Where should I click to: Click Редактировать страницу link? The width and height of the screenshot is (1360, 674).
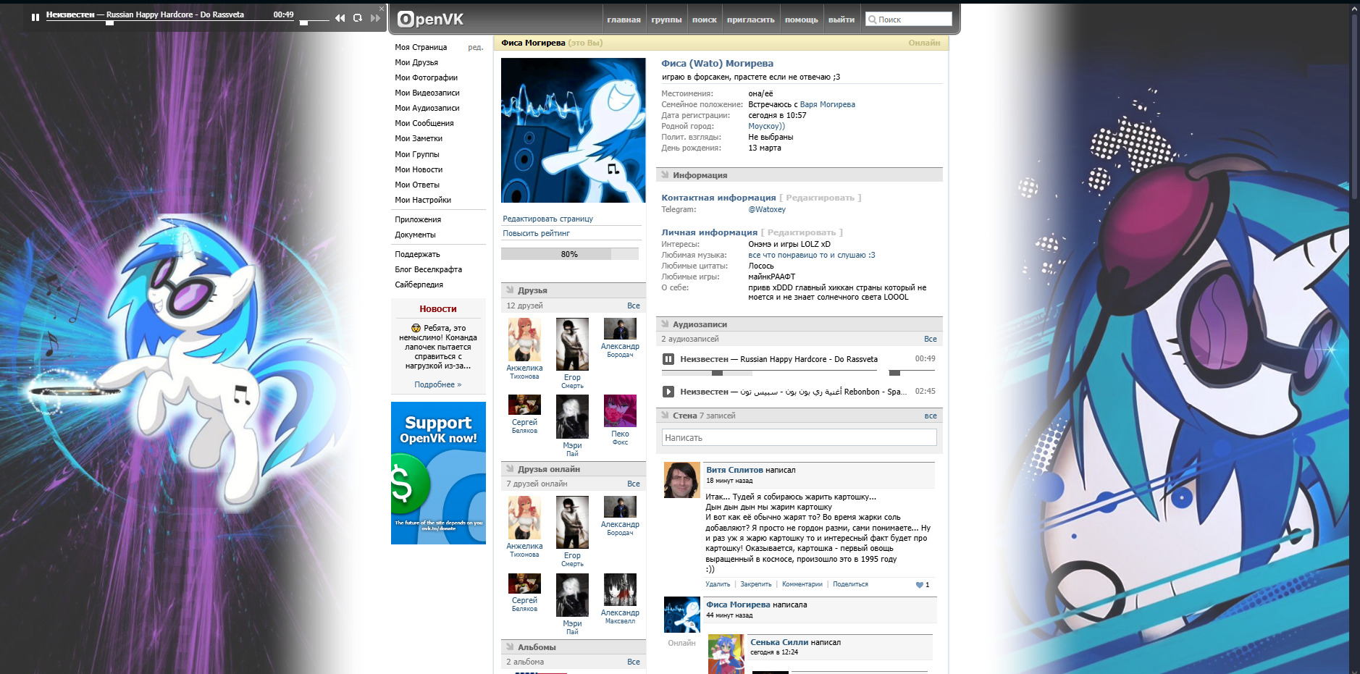[x=547, y=219]
